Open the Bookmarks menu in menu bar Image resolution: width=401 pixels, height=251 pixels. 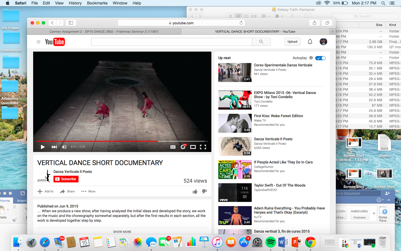[97, 3]
